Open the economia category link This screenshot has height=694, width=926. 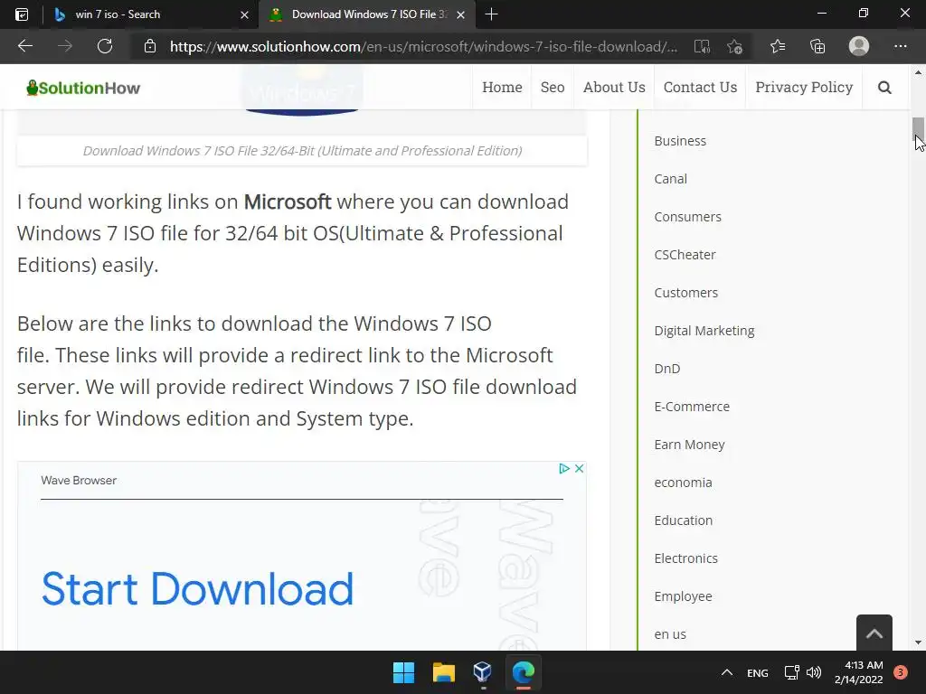click(x=683, y=483)
